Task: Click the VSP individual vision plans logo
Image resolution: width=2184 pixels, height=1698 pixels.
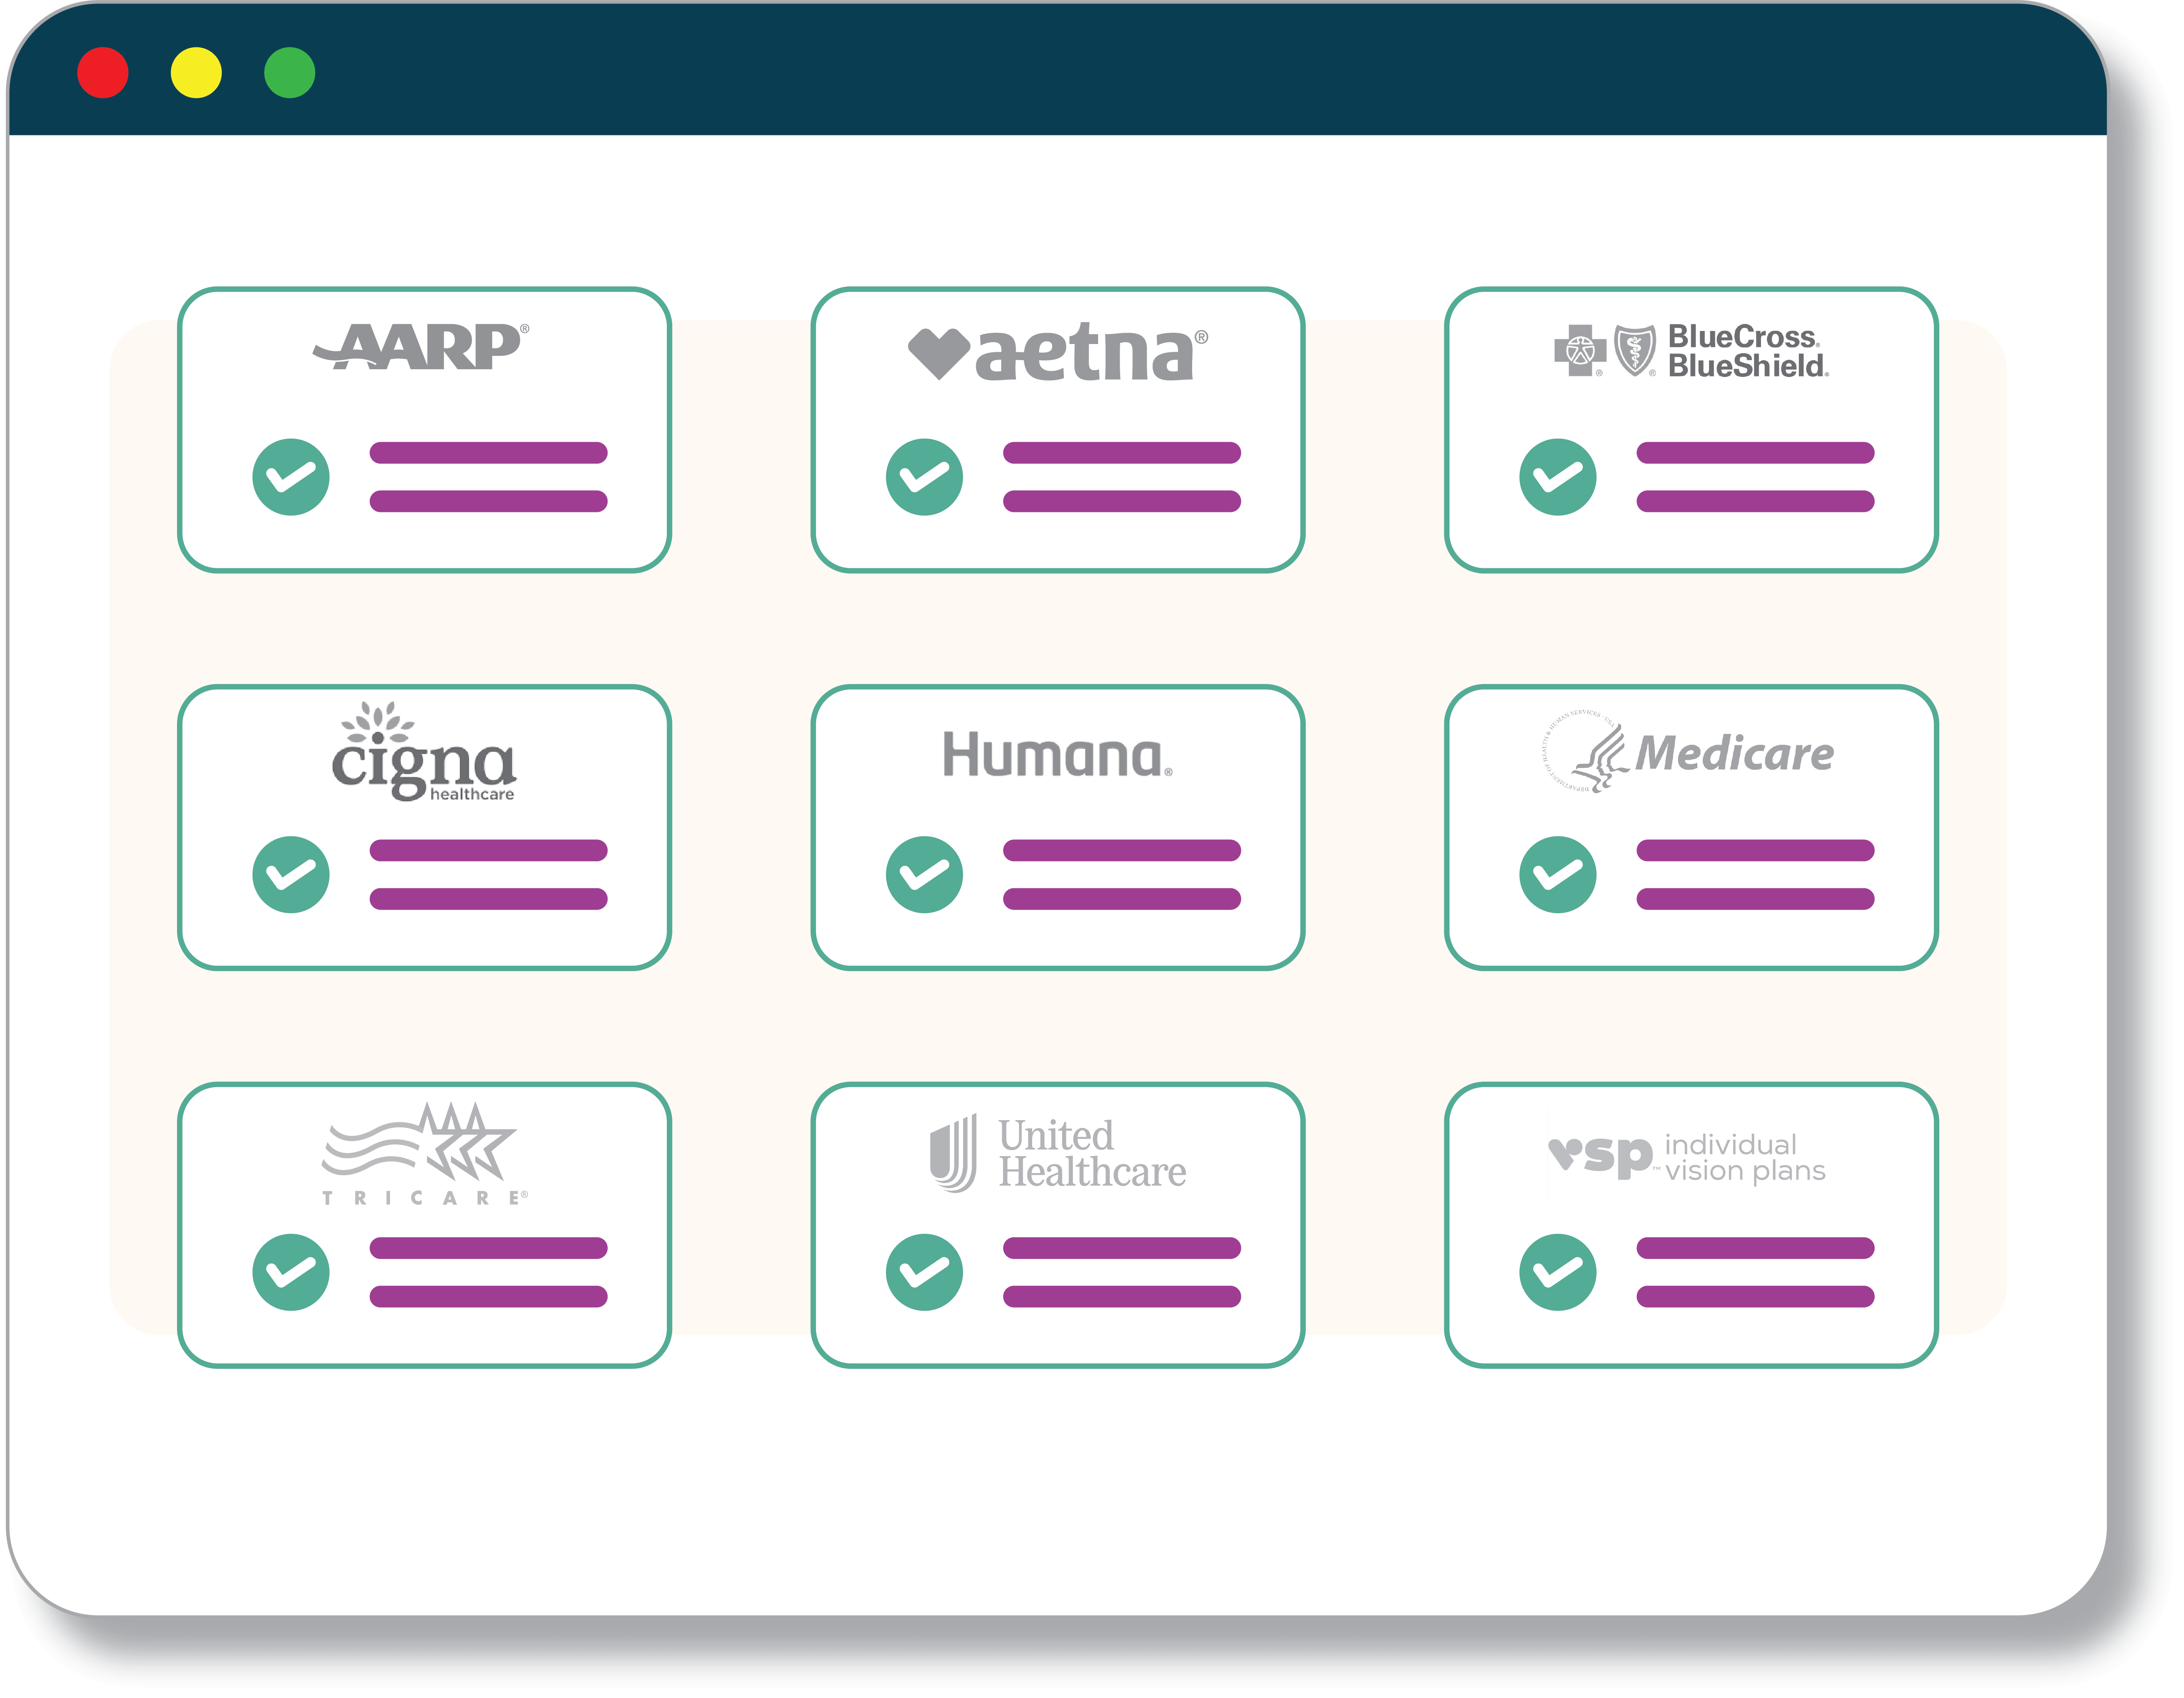Action: [1687, 1157]
